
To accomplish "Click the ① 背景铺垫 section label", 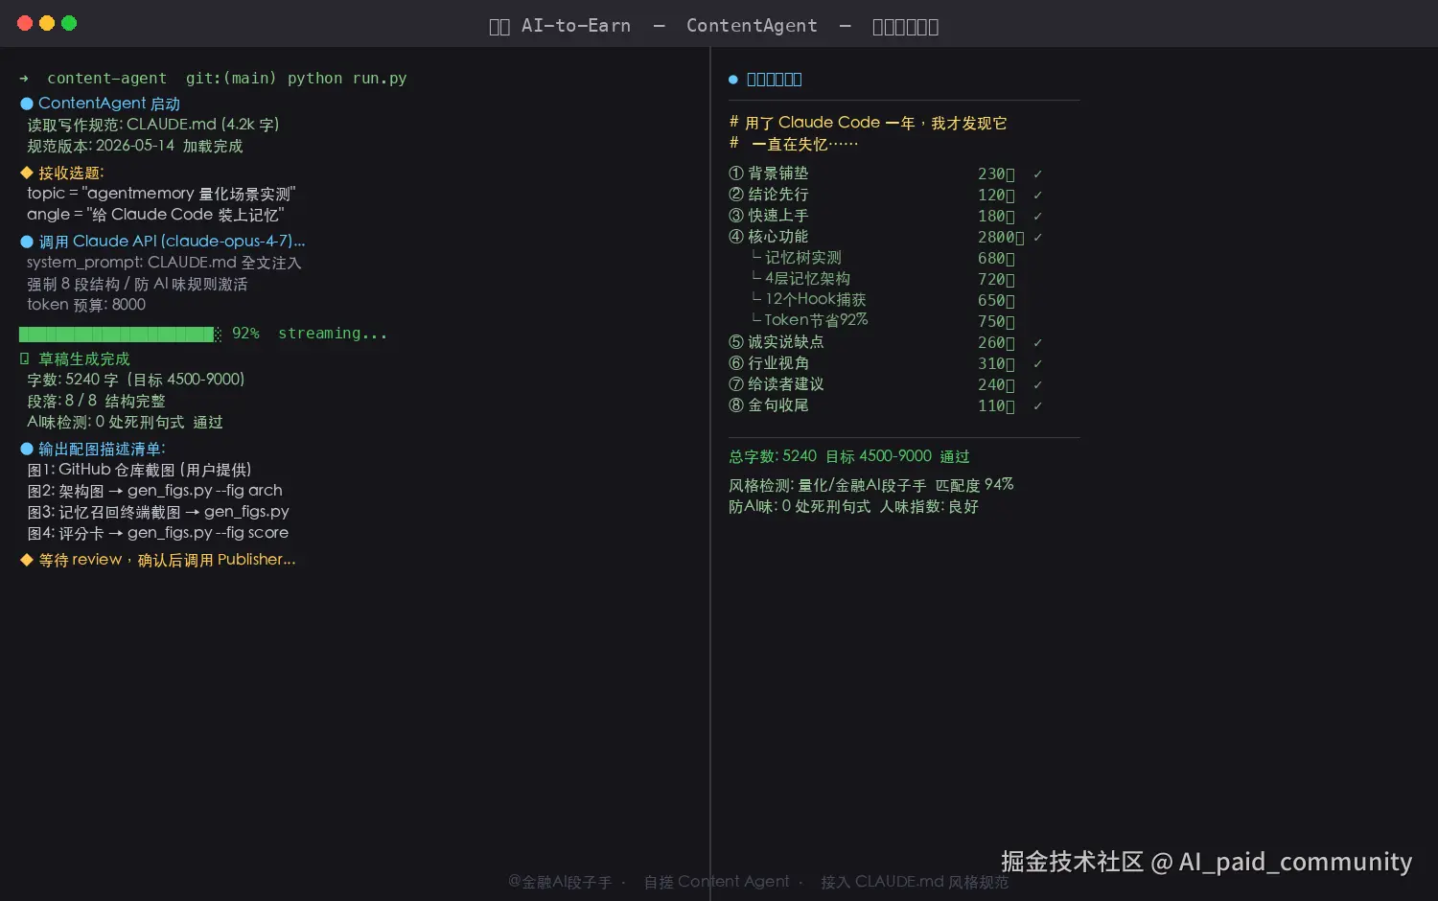I will [769, 173].
